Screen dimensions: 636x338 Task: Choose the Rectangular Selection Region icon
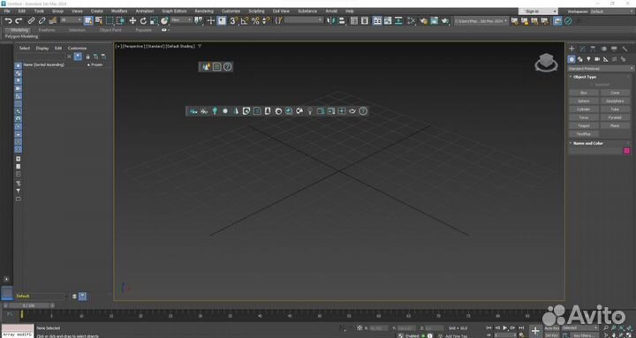(x=110, y=20)
